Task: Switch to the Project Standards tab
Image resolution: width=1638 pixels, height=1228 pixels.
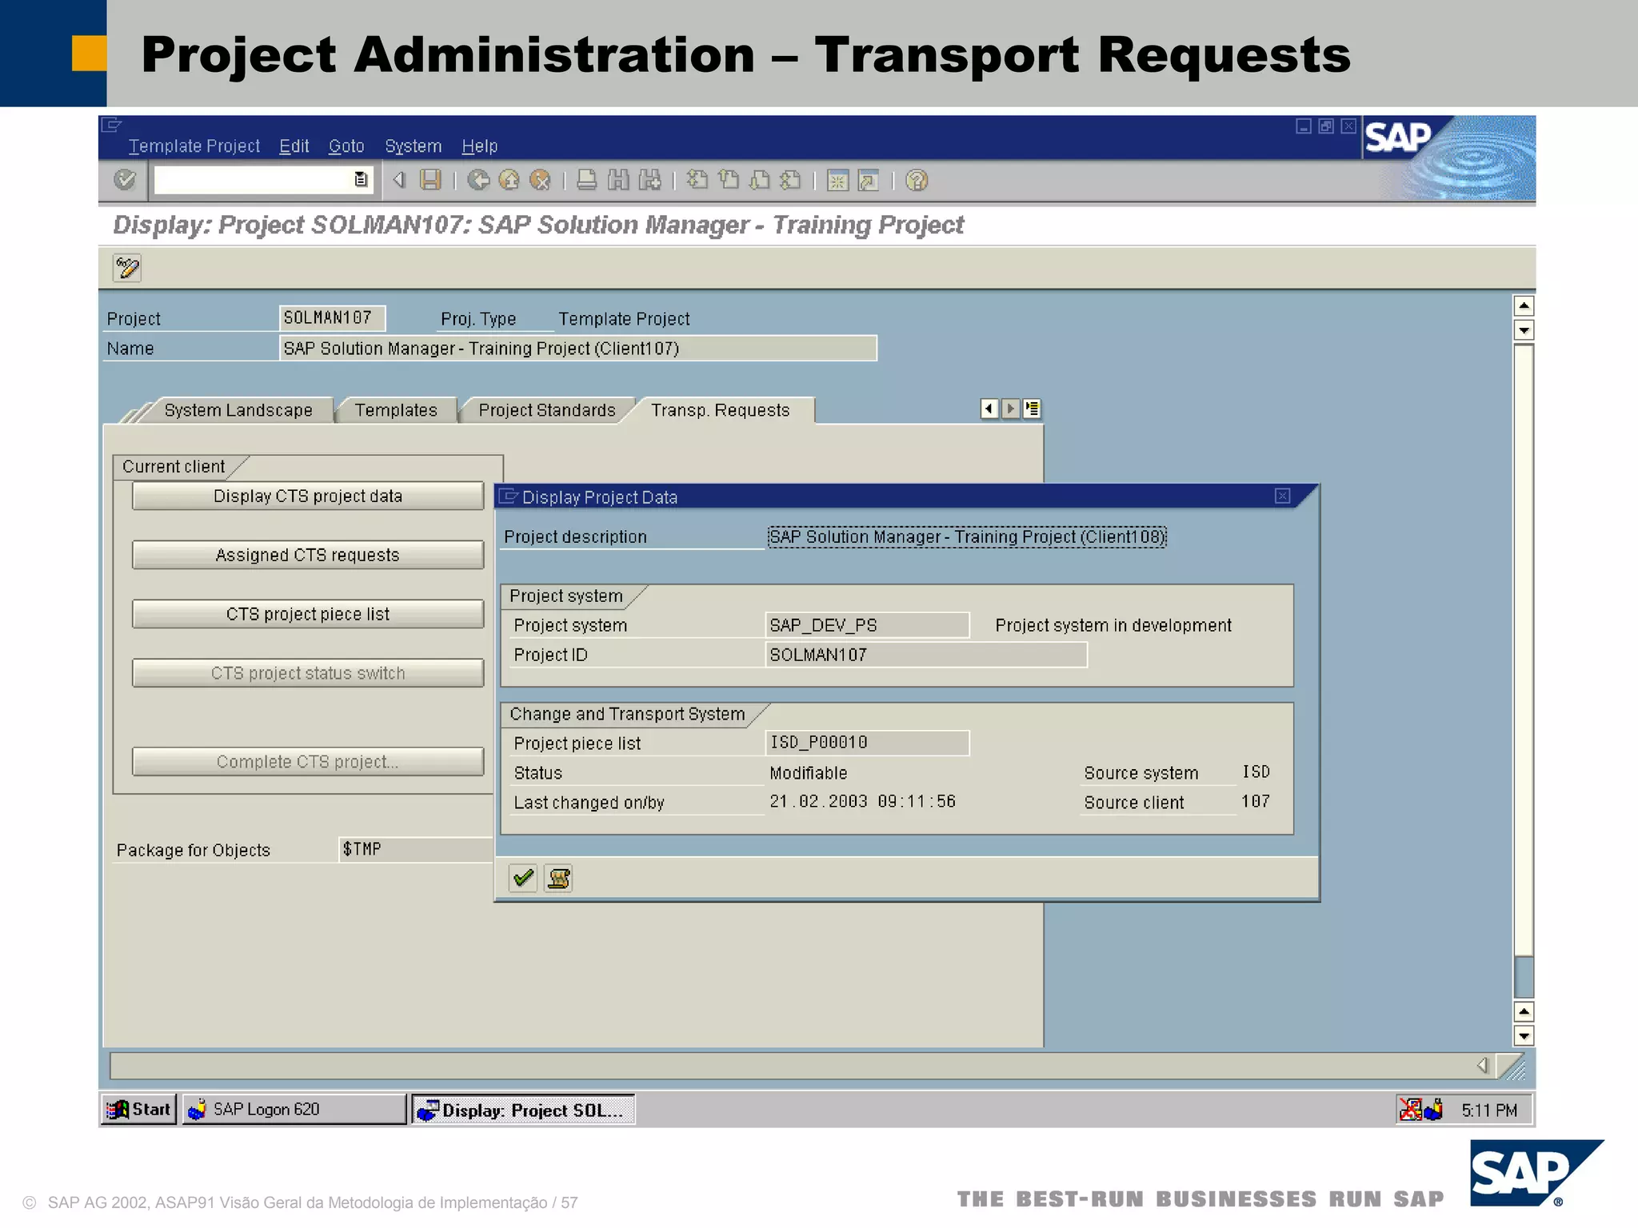Action: pyautogui.click(x=547, y=410)
